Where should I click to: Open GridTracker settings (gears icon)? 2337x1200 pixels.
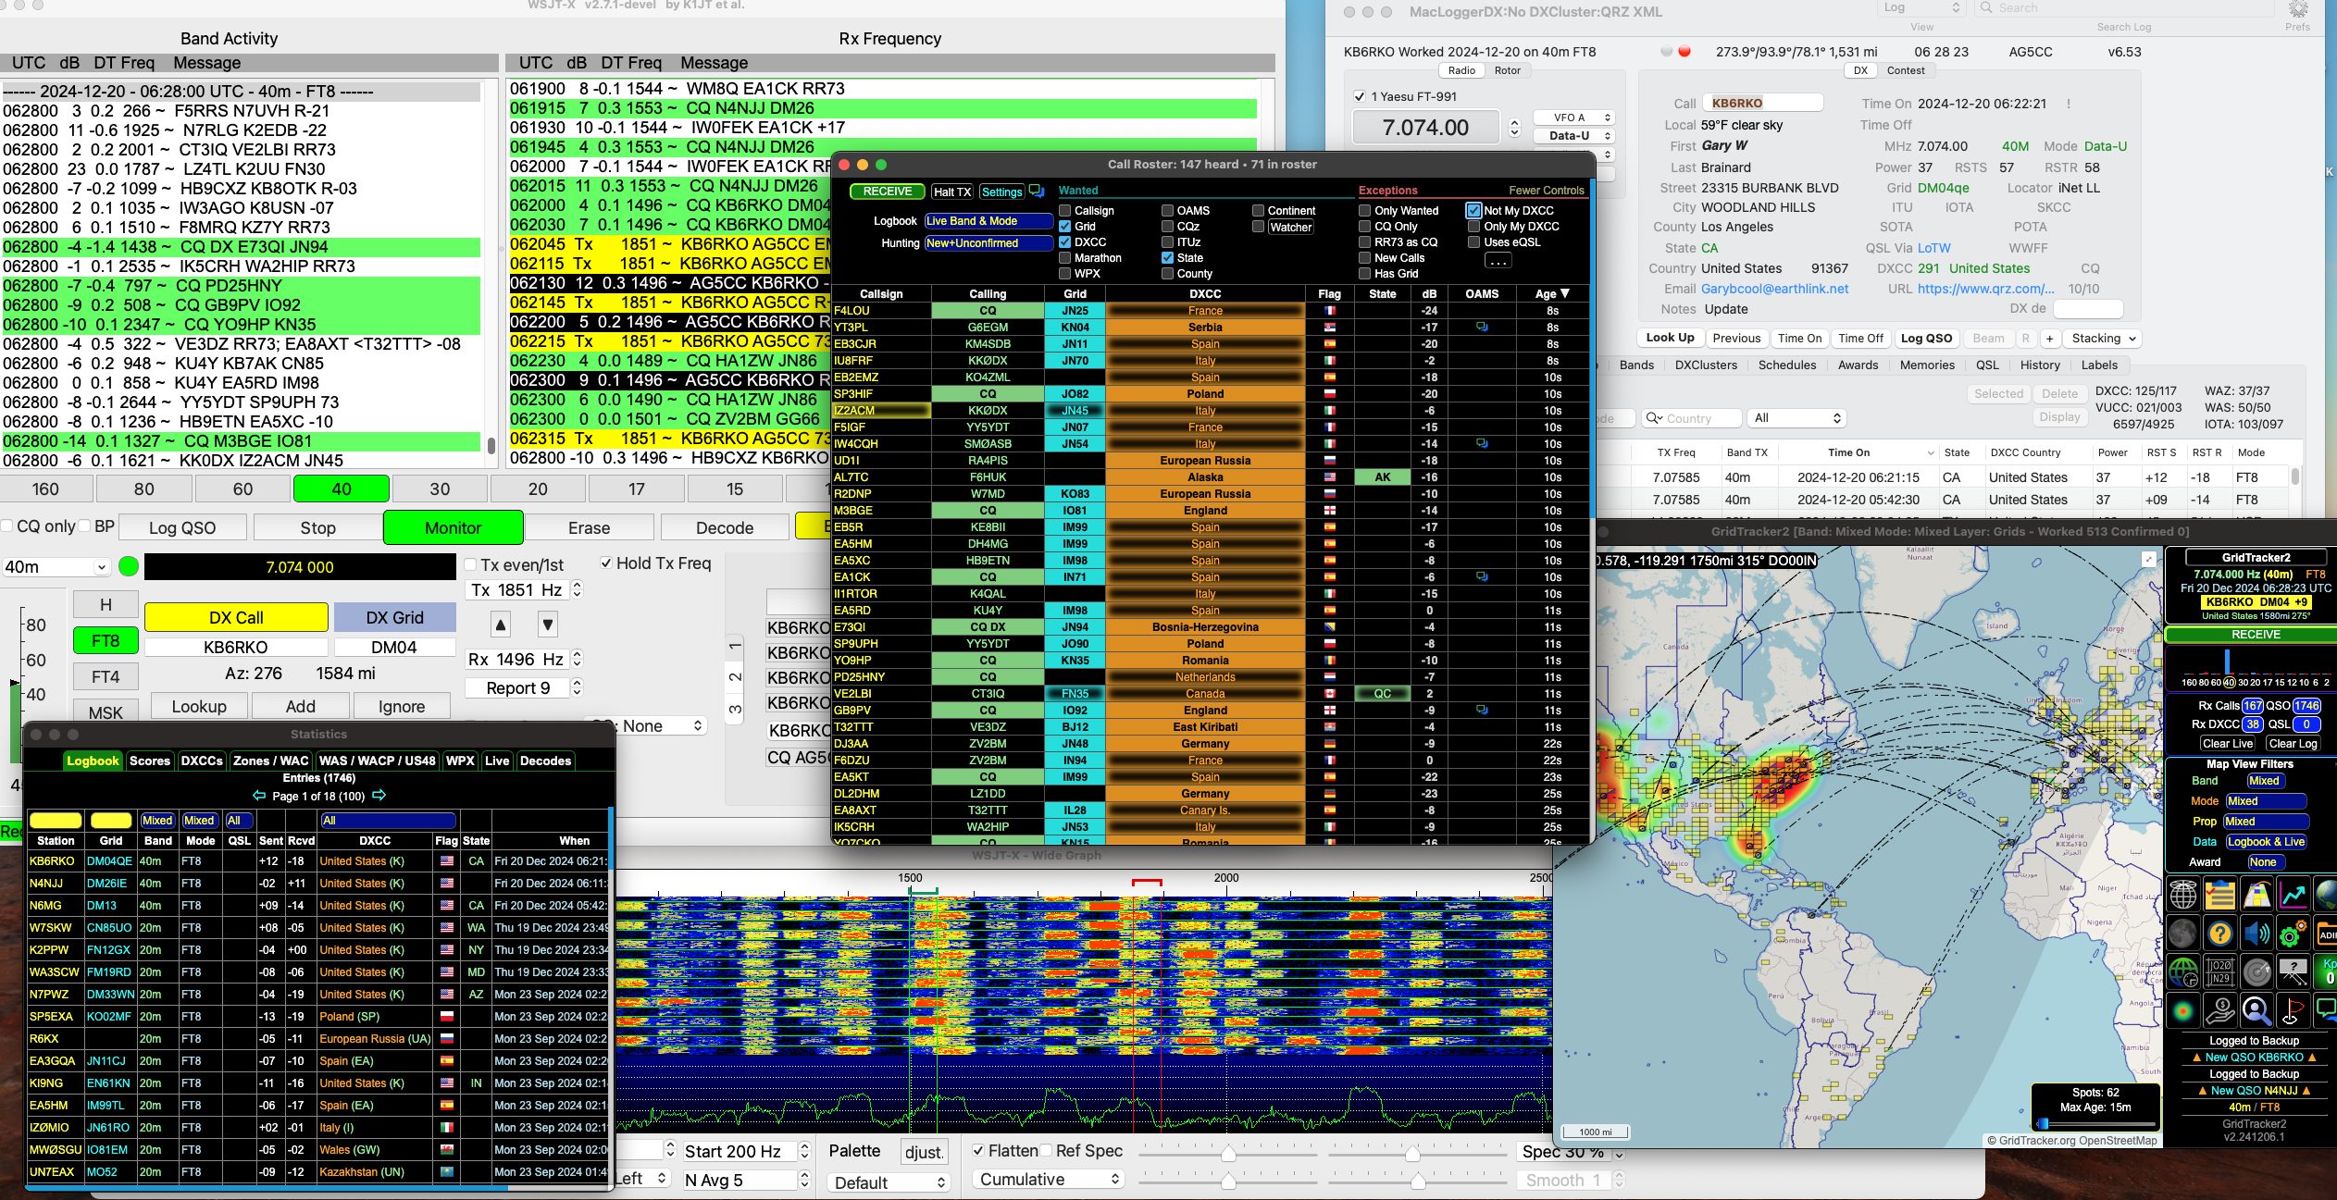click(2293, 934)
